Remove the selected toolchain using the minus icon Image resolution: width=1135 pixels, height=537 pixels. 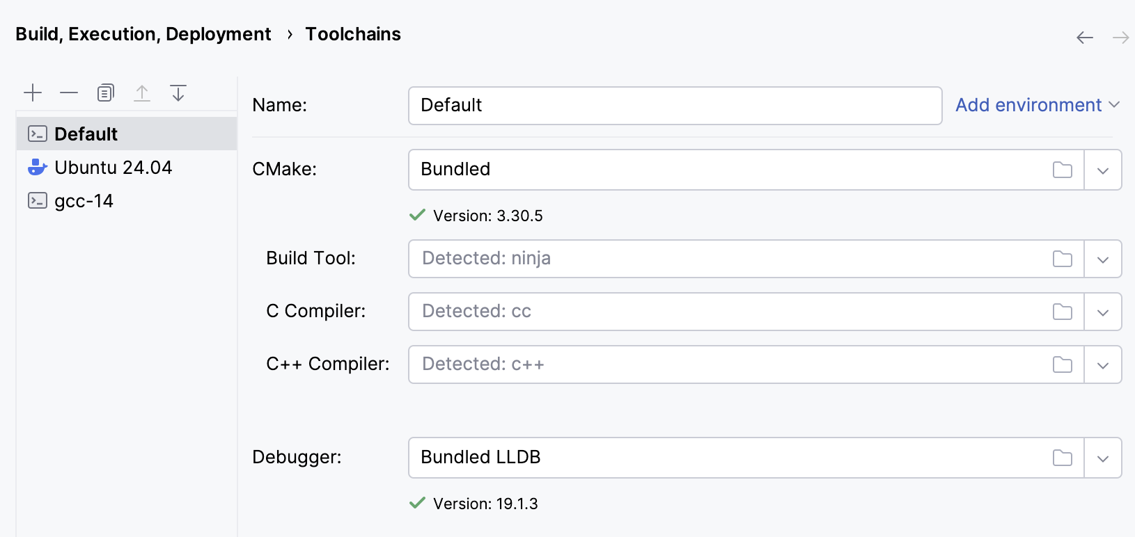[x=68, y=92]
